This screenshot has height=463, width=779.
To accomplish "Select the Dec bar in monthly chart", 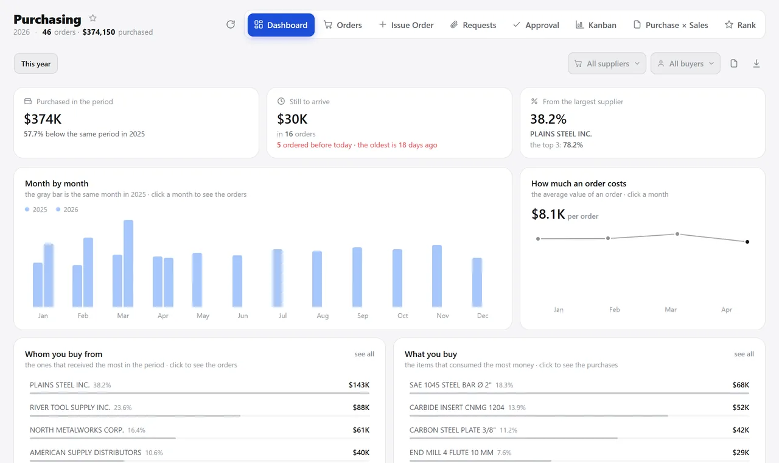I will click(x=477, y=282).
